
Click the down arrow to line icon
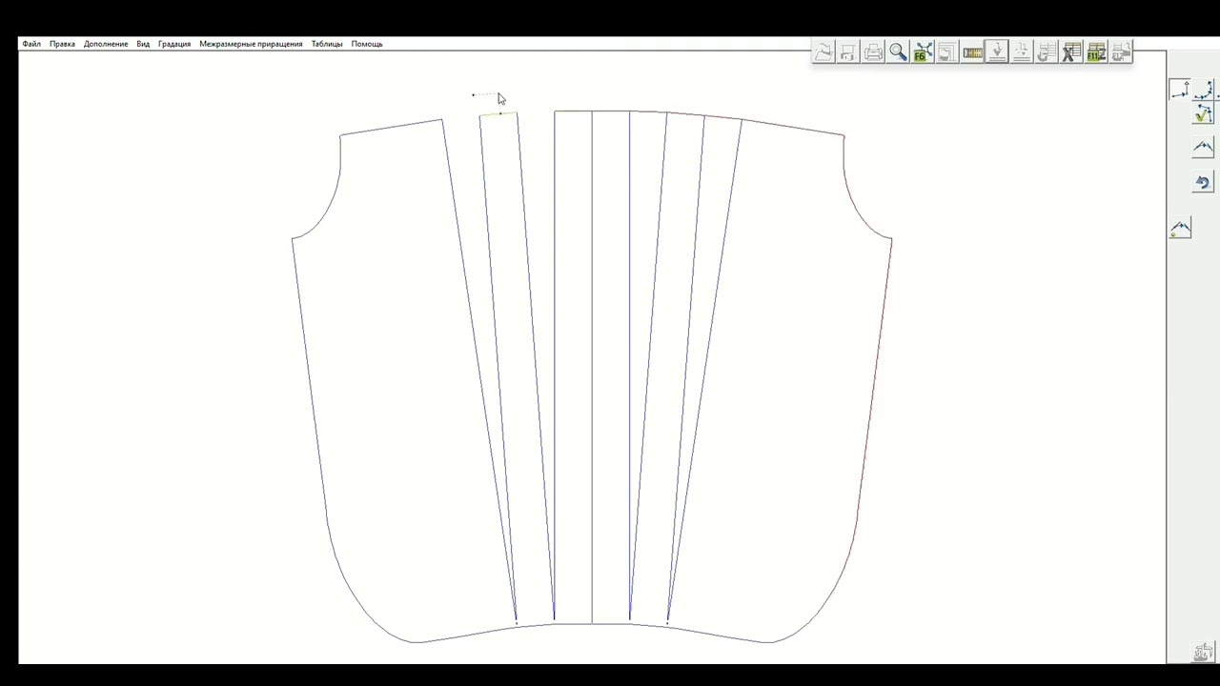click(997, 52)
